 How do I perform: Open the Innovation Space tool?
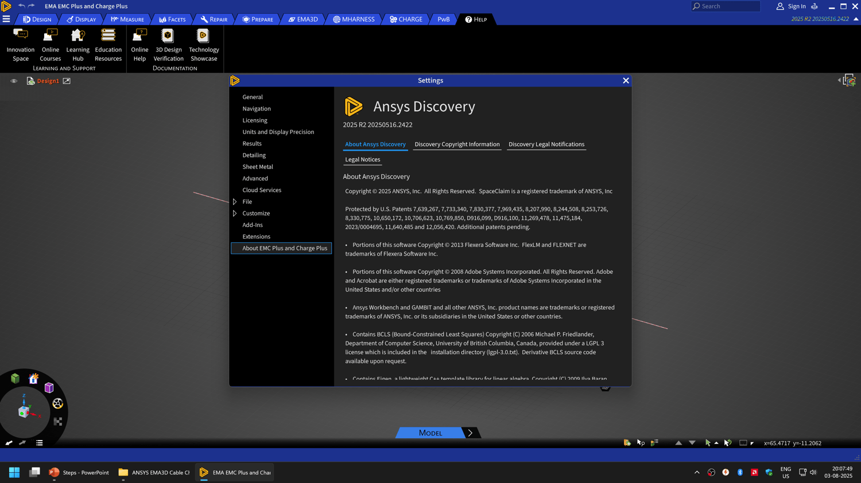[x=21, y=45]
